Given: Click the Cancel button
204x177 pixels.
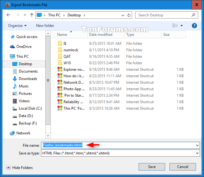Looking at the screenshot, I should [183, 167].
